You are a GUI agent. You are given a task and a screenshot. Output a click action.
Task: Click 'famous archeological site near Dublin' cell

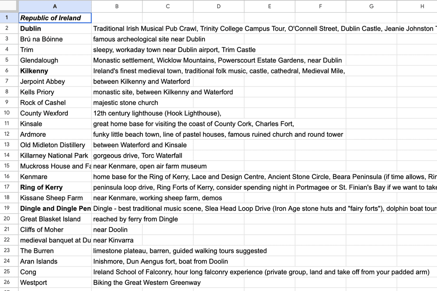[117, 39]
